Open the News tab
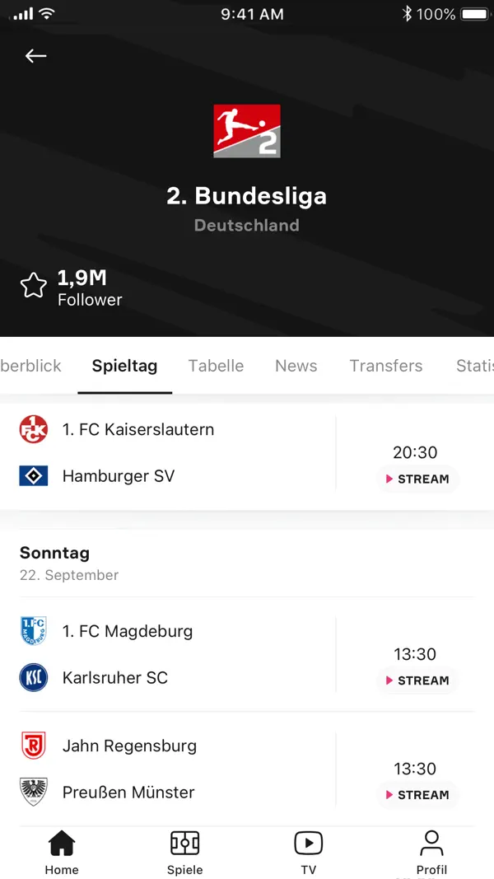 click(296, 366)
